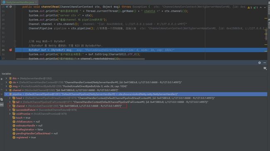
Task: Select the 'pipeline' DefaultChannelPipeline@1261 row
Action: point(136,94)
